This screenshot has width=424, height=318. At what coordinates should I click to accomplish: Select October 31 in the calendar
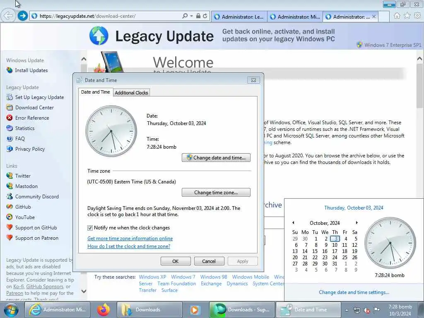(x=335, y=264)
